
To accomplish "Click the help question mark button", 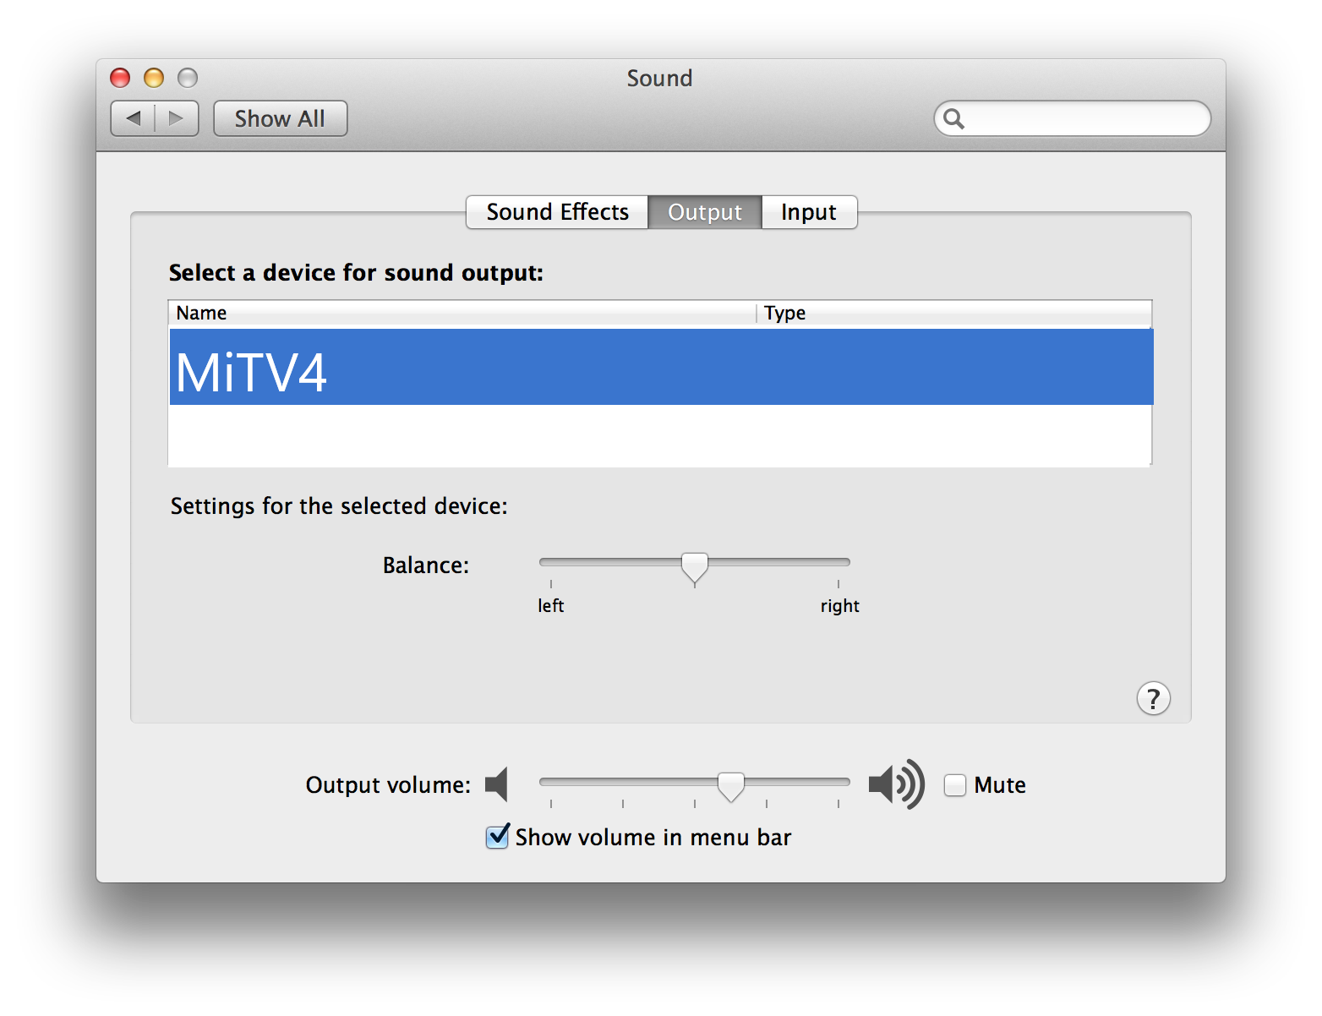I will pyautogui.click(x=1153, y=698).
